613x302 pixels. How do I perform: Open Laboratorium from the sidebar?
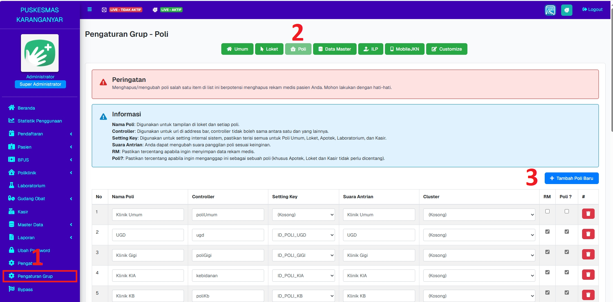[31, 186]
